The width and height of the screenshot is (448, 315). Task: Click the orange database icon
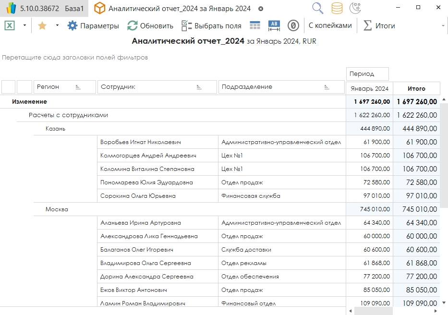pyautogui.click(x=337, y=8)
